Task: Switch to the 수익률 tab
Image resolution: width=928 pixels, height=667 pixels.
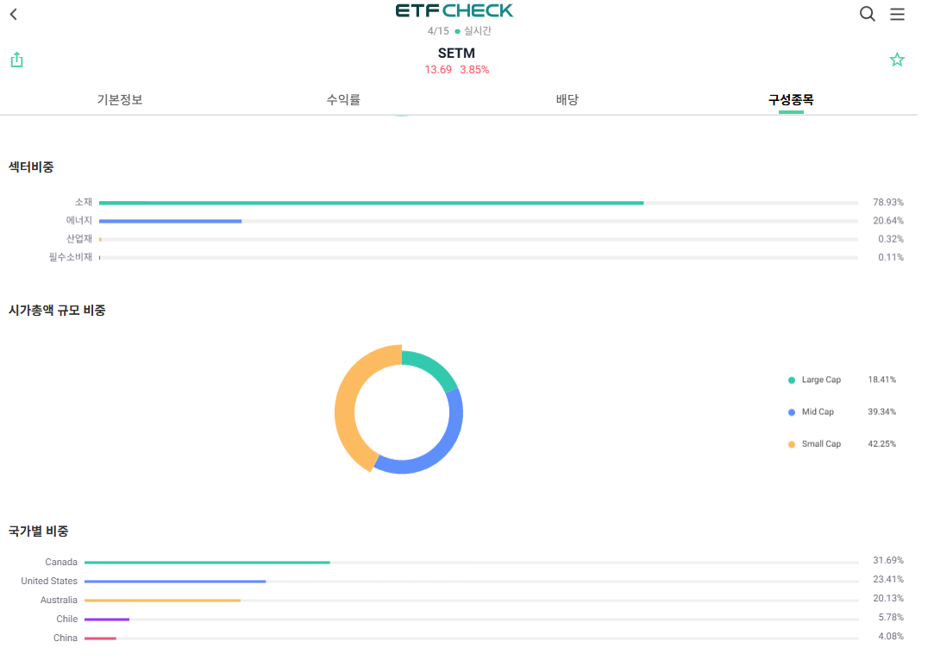Action: coord(343,99)
